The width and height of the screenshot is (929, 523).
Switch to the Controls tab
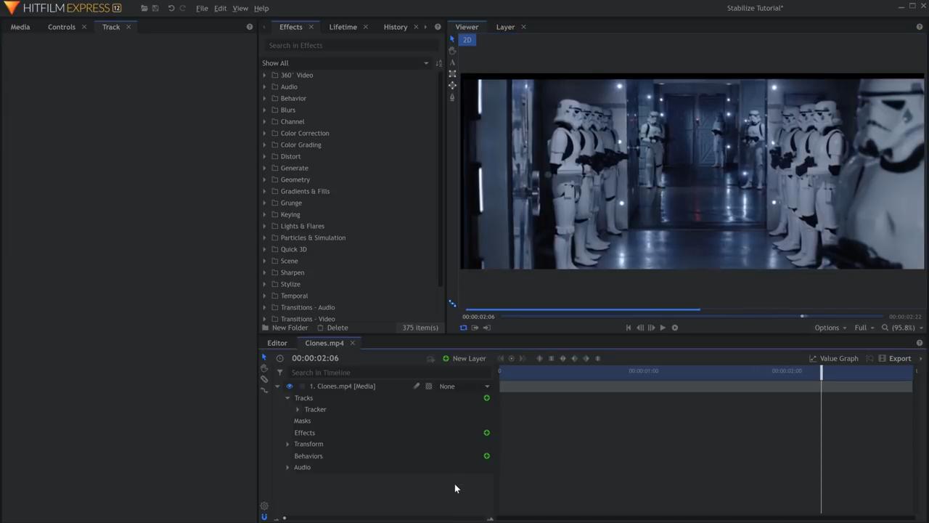pyautogui.click(x=62, y=27)
